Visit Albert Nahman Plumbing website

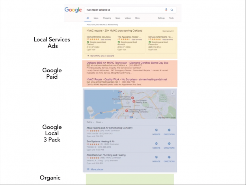[156, 159]
